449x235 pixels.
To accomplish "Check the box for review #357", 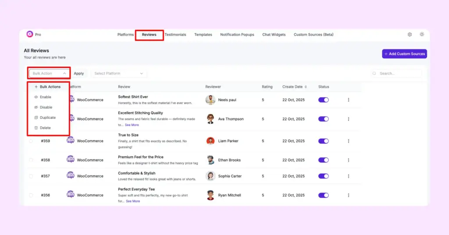I will click(31, 176).
